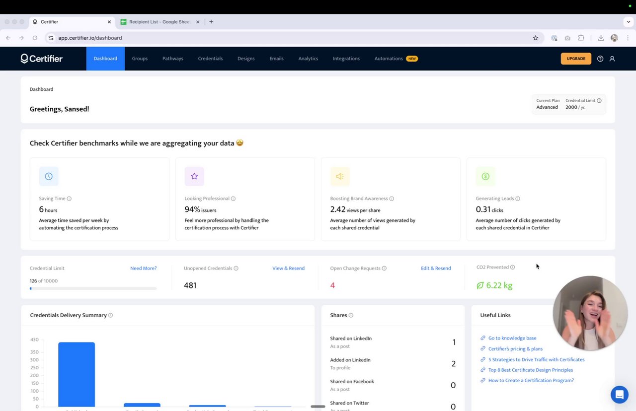Viewport: 636px width, 411px height.
Task: Open the browser Downloads icon
Action: click(601, 38)
